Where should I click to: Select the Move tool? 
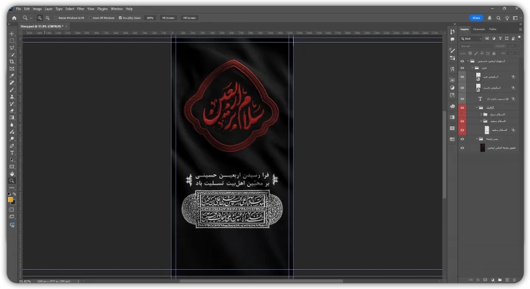[12, 34]
